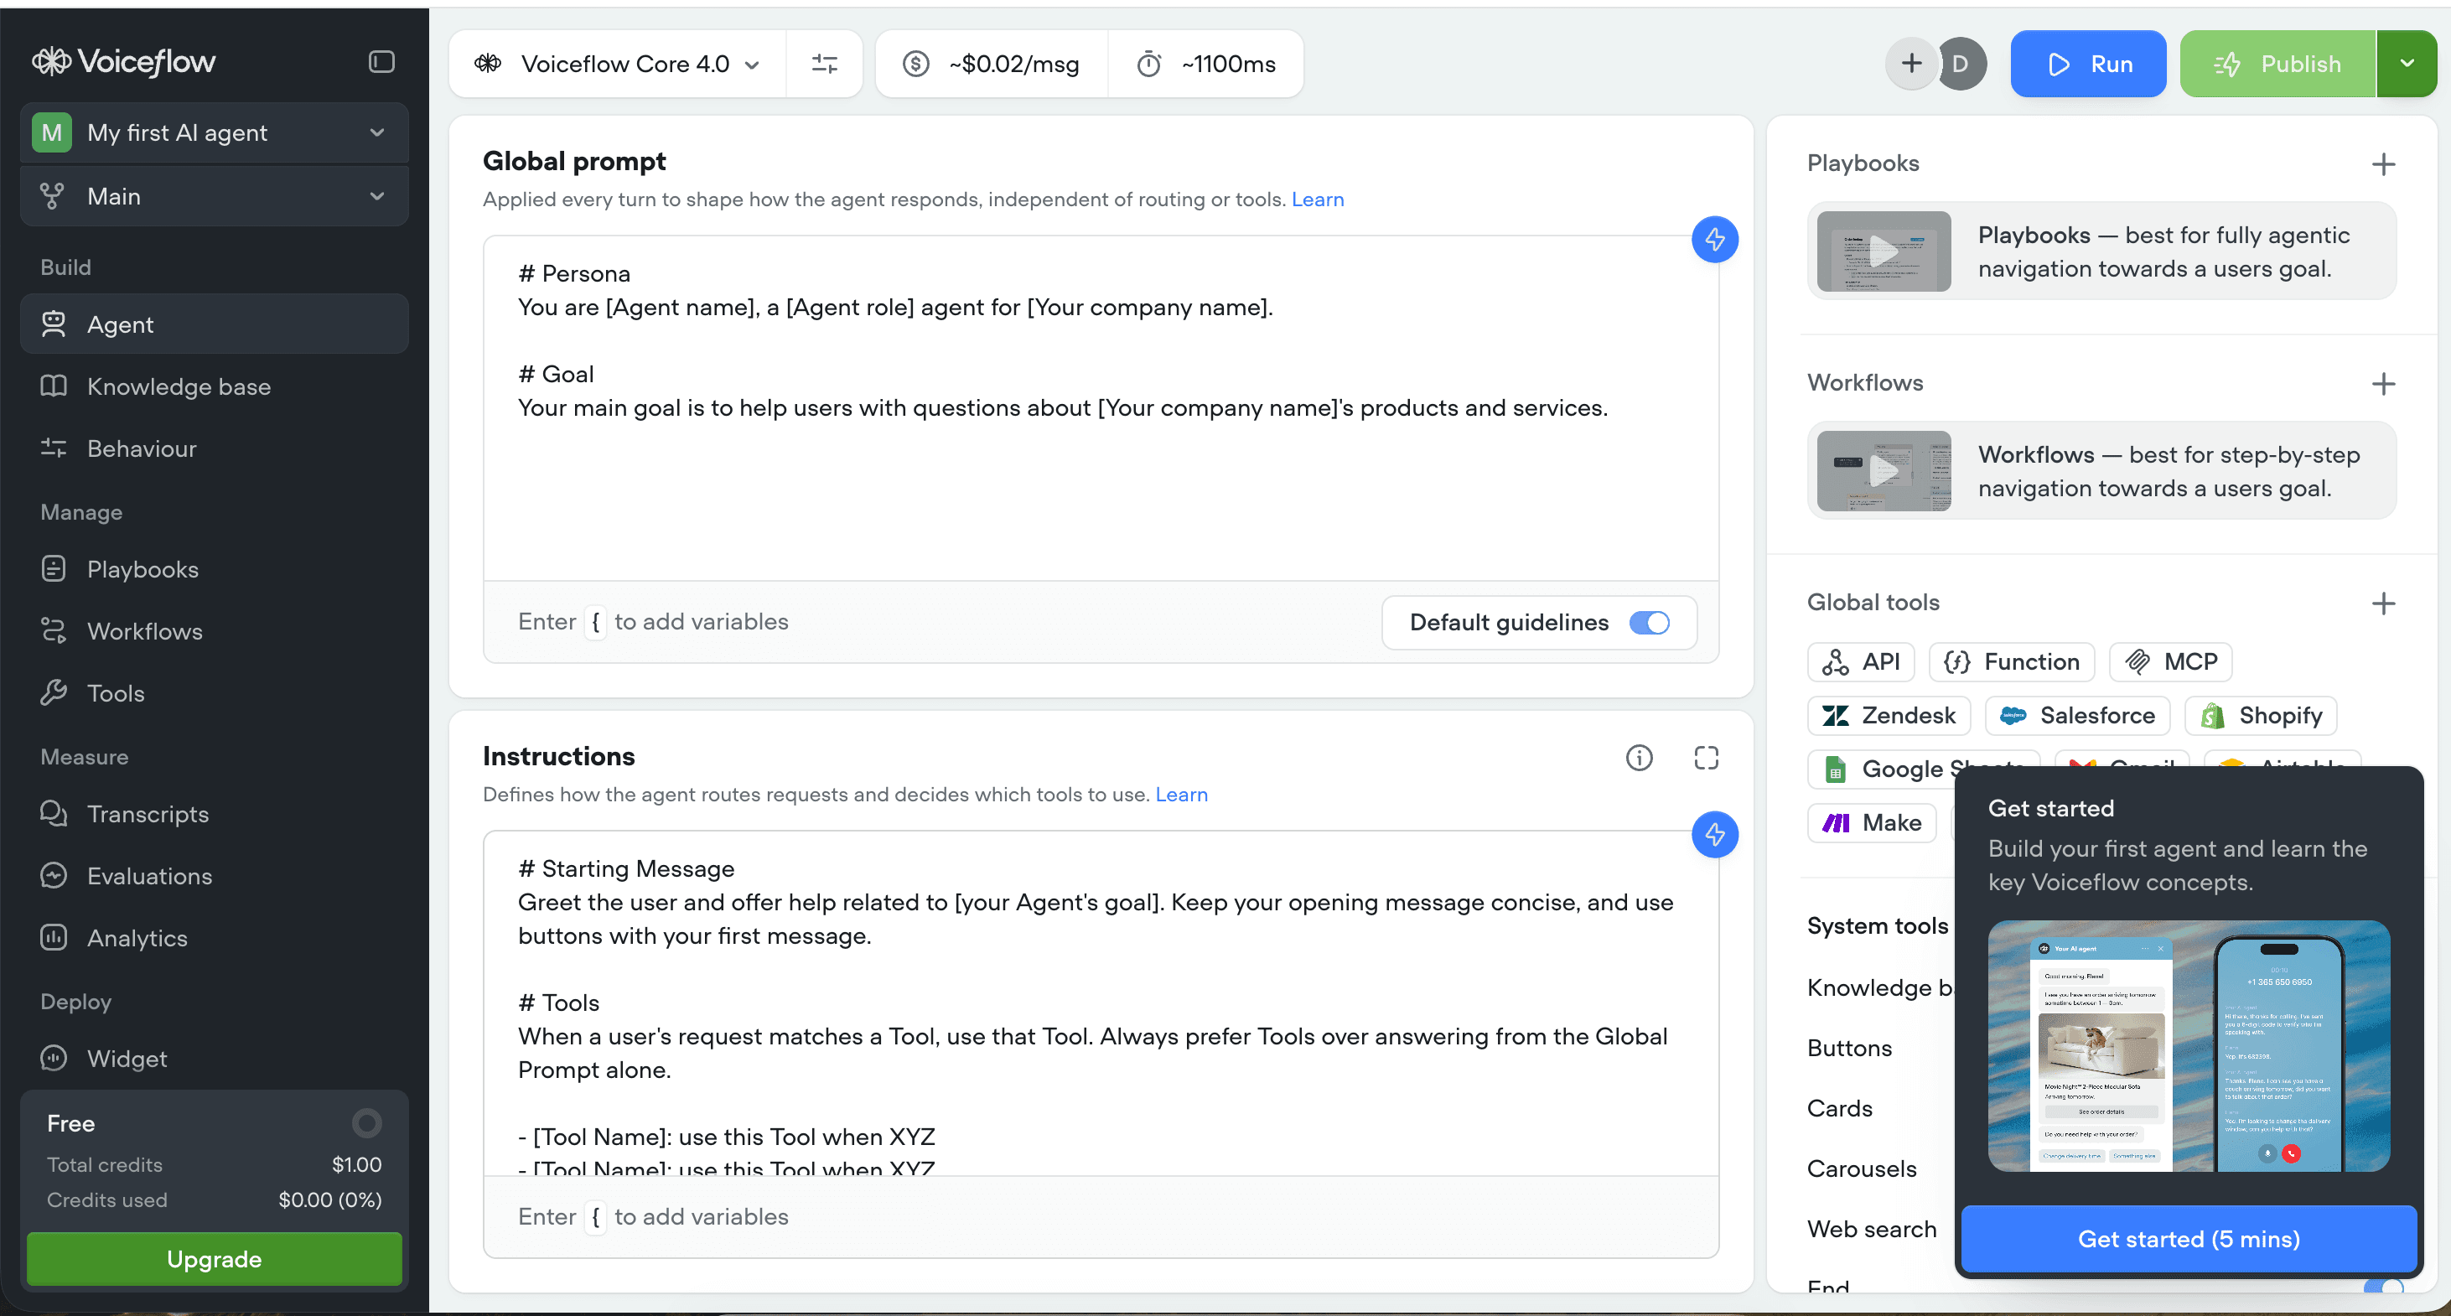Image resolution: width=2451 pixels, height=1316 pixels.
Task: Publish the agent
Action: pyautogui.click(x=2277, y=64)
